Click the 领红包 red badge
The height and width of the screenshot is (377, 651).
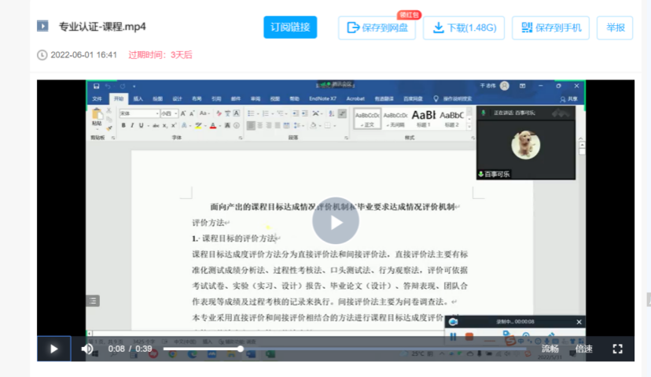click(x=409, y=14)
